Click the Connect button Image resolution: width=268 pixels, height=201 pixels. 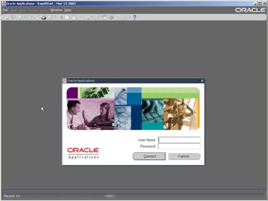pos(149,156)
